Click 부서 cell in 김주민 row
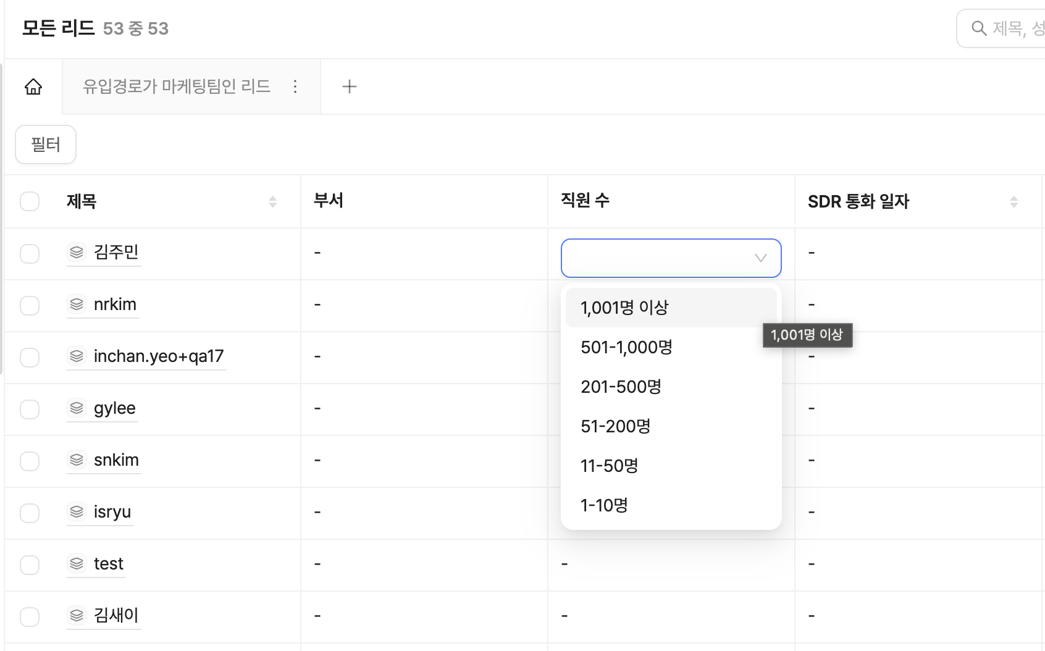Image resolution: width=1045 pixels, height=651 pixels. click(424, 253)
